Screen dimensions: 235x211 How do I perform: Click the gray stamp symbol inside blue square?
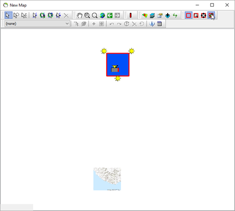pos(115,68)
